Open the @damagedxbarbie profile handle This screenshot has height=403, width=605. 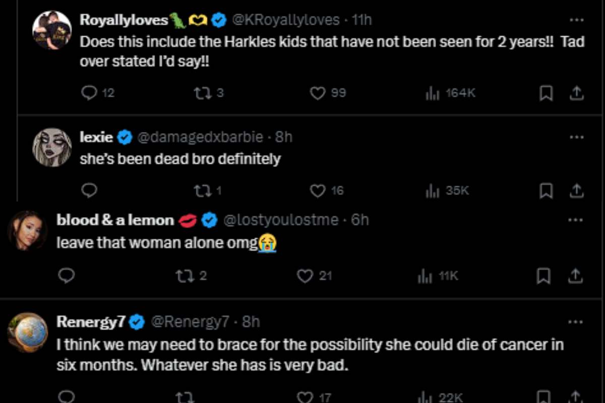coord(200,137)
